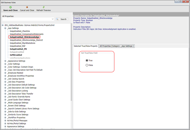Click the Refresh Treeview icon
Image resolution: width=190 pixels, height=130 pixels.
(x=44, y=7)
